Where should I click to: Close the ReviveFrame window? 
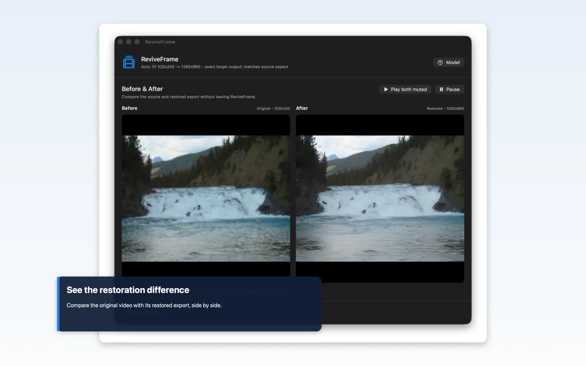(x=120, y=42)
